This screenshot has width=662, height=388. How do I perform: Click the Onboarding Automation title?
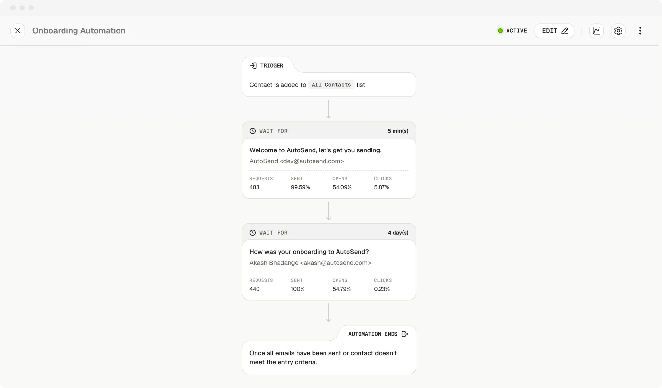coord(79,31)
